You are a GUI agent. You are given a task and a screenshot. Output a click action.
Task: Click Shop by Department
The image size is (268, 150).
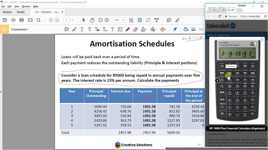(x=219, y=35)
